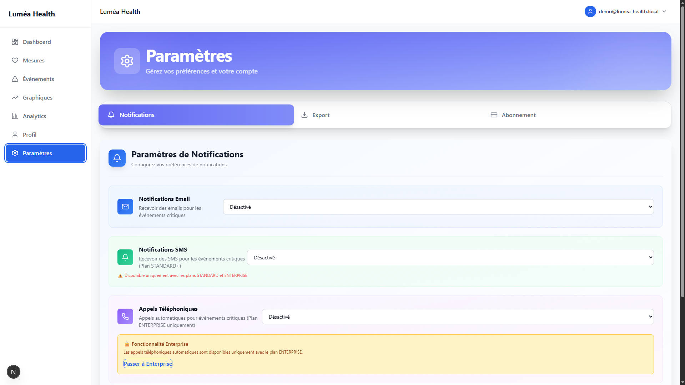The image size is (685, 385).
Task: Click the Mesures heart icon
Action: click(15, 60)
